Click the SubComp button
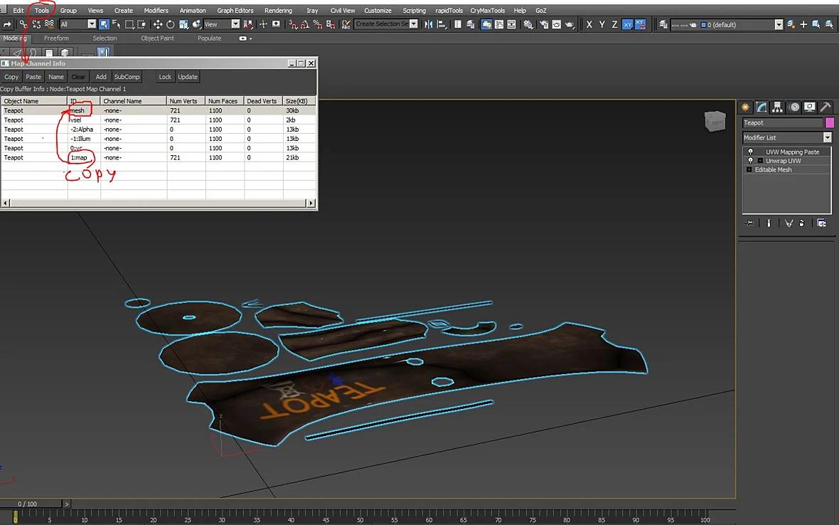The image size is (839, 525). tap(127, 77)
